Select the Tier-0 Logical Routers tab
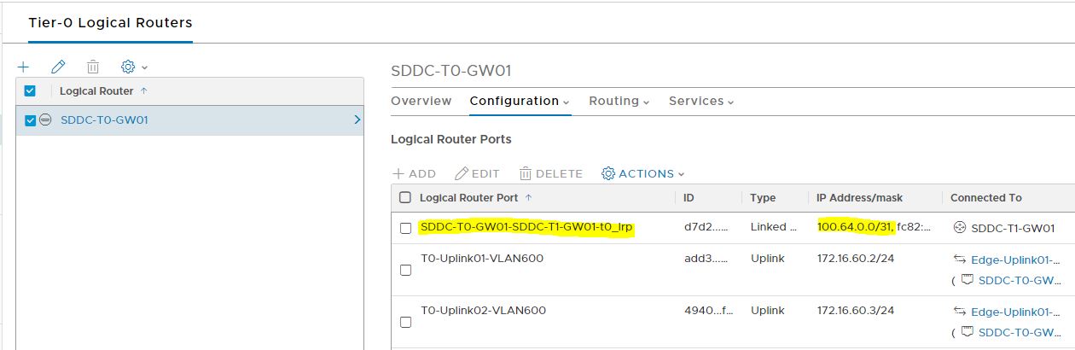The height and width of the screenshot is (350, 1075). pyautogui.click(x=110, y=23)
